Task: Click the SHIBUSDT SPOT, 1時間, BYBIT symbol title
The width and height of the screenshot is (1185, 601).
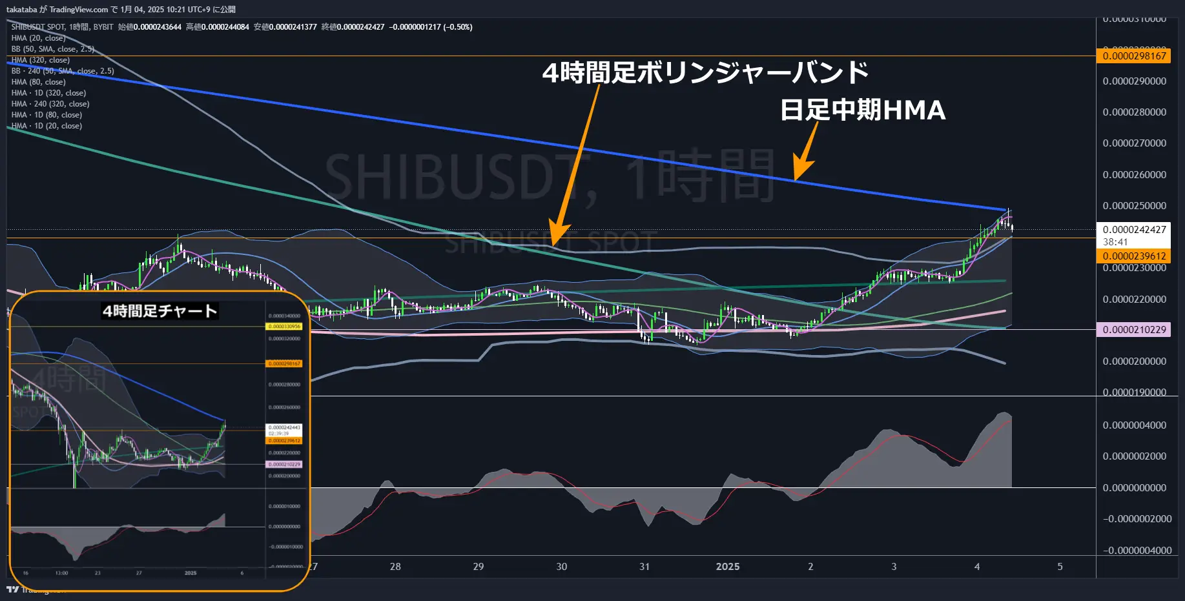Action: (62, 27)
